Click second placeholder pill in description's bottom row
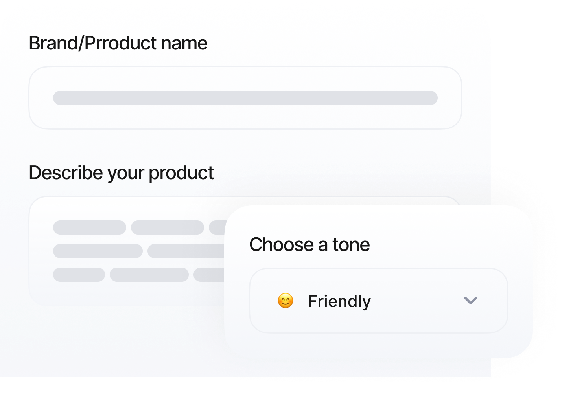The width and height of the screenshot is (571, 396). (149, 275)
